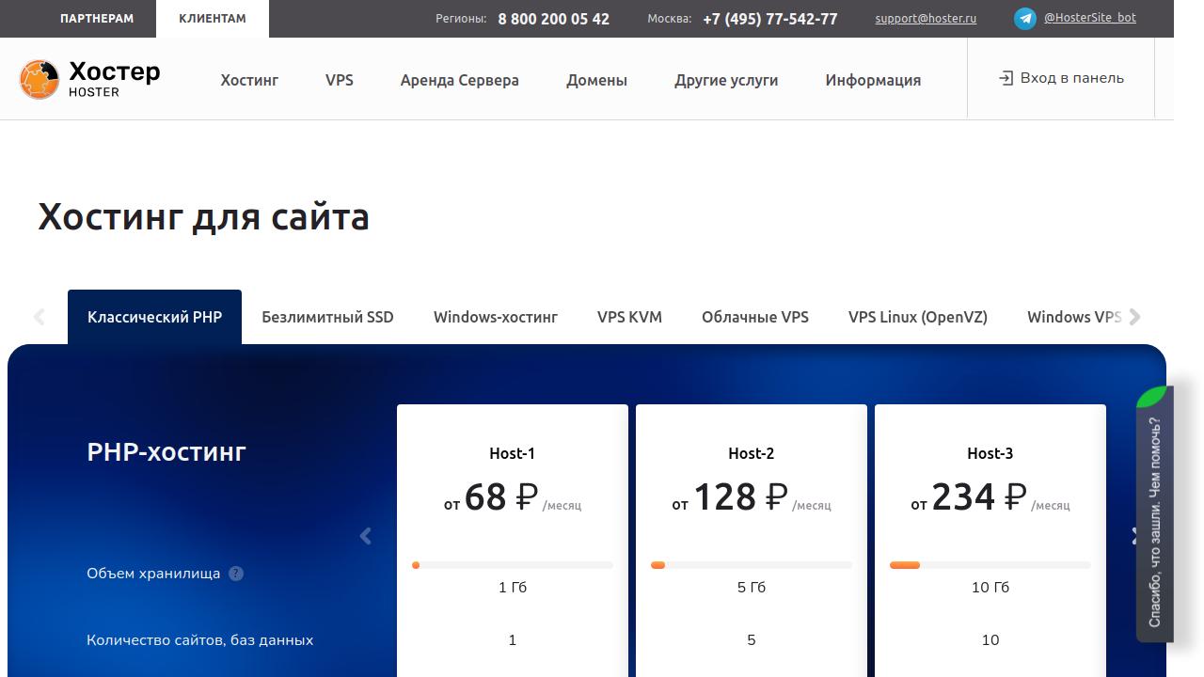The image size is (1204, 677).
Task: Show previous PHP hosting plans arrow
Action: click(366, 536)
